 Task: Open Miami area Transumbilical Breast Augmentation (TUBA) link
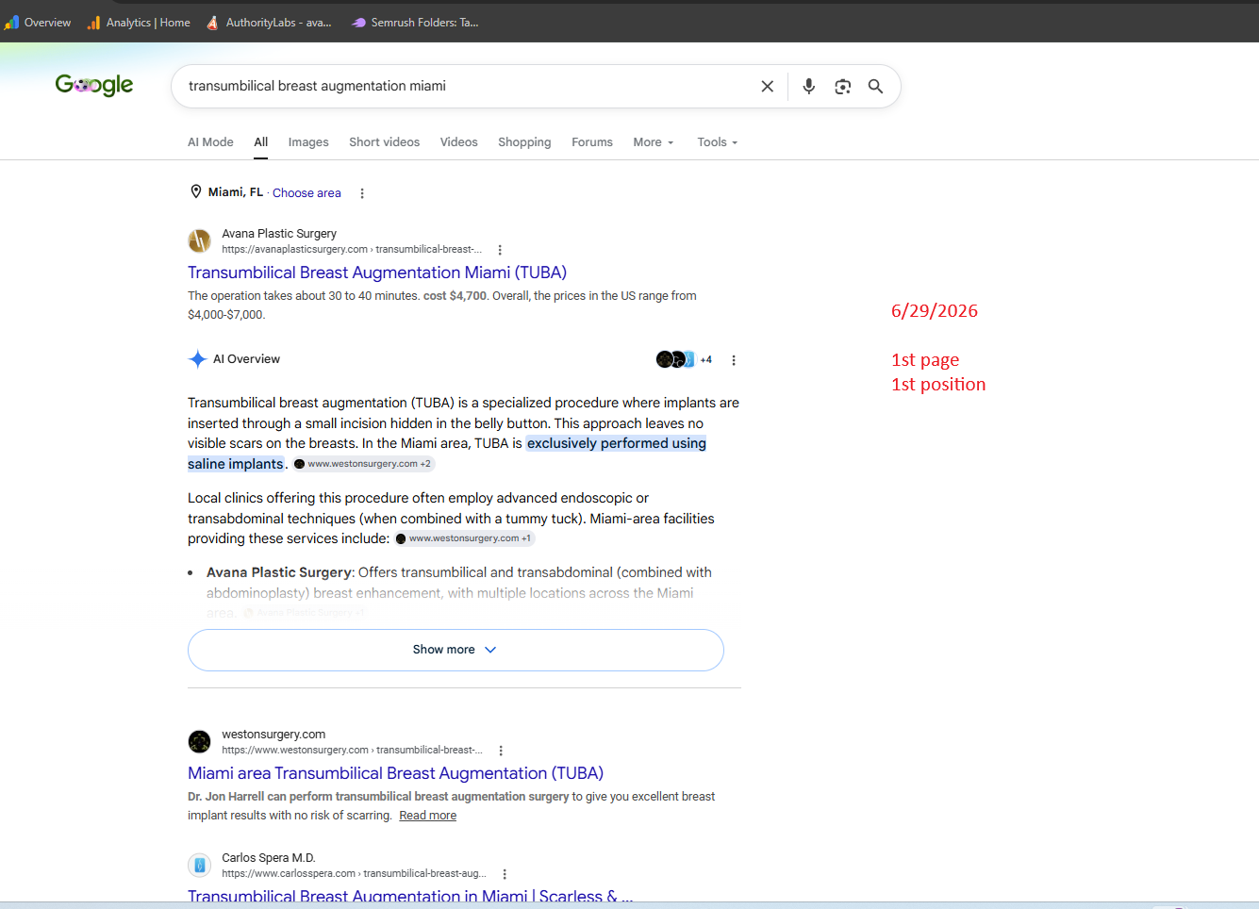tap(395, 773)
